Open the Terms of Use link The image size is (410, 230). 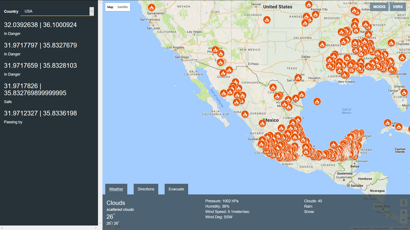coord(401,228)
